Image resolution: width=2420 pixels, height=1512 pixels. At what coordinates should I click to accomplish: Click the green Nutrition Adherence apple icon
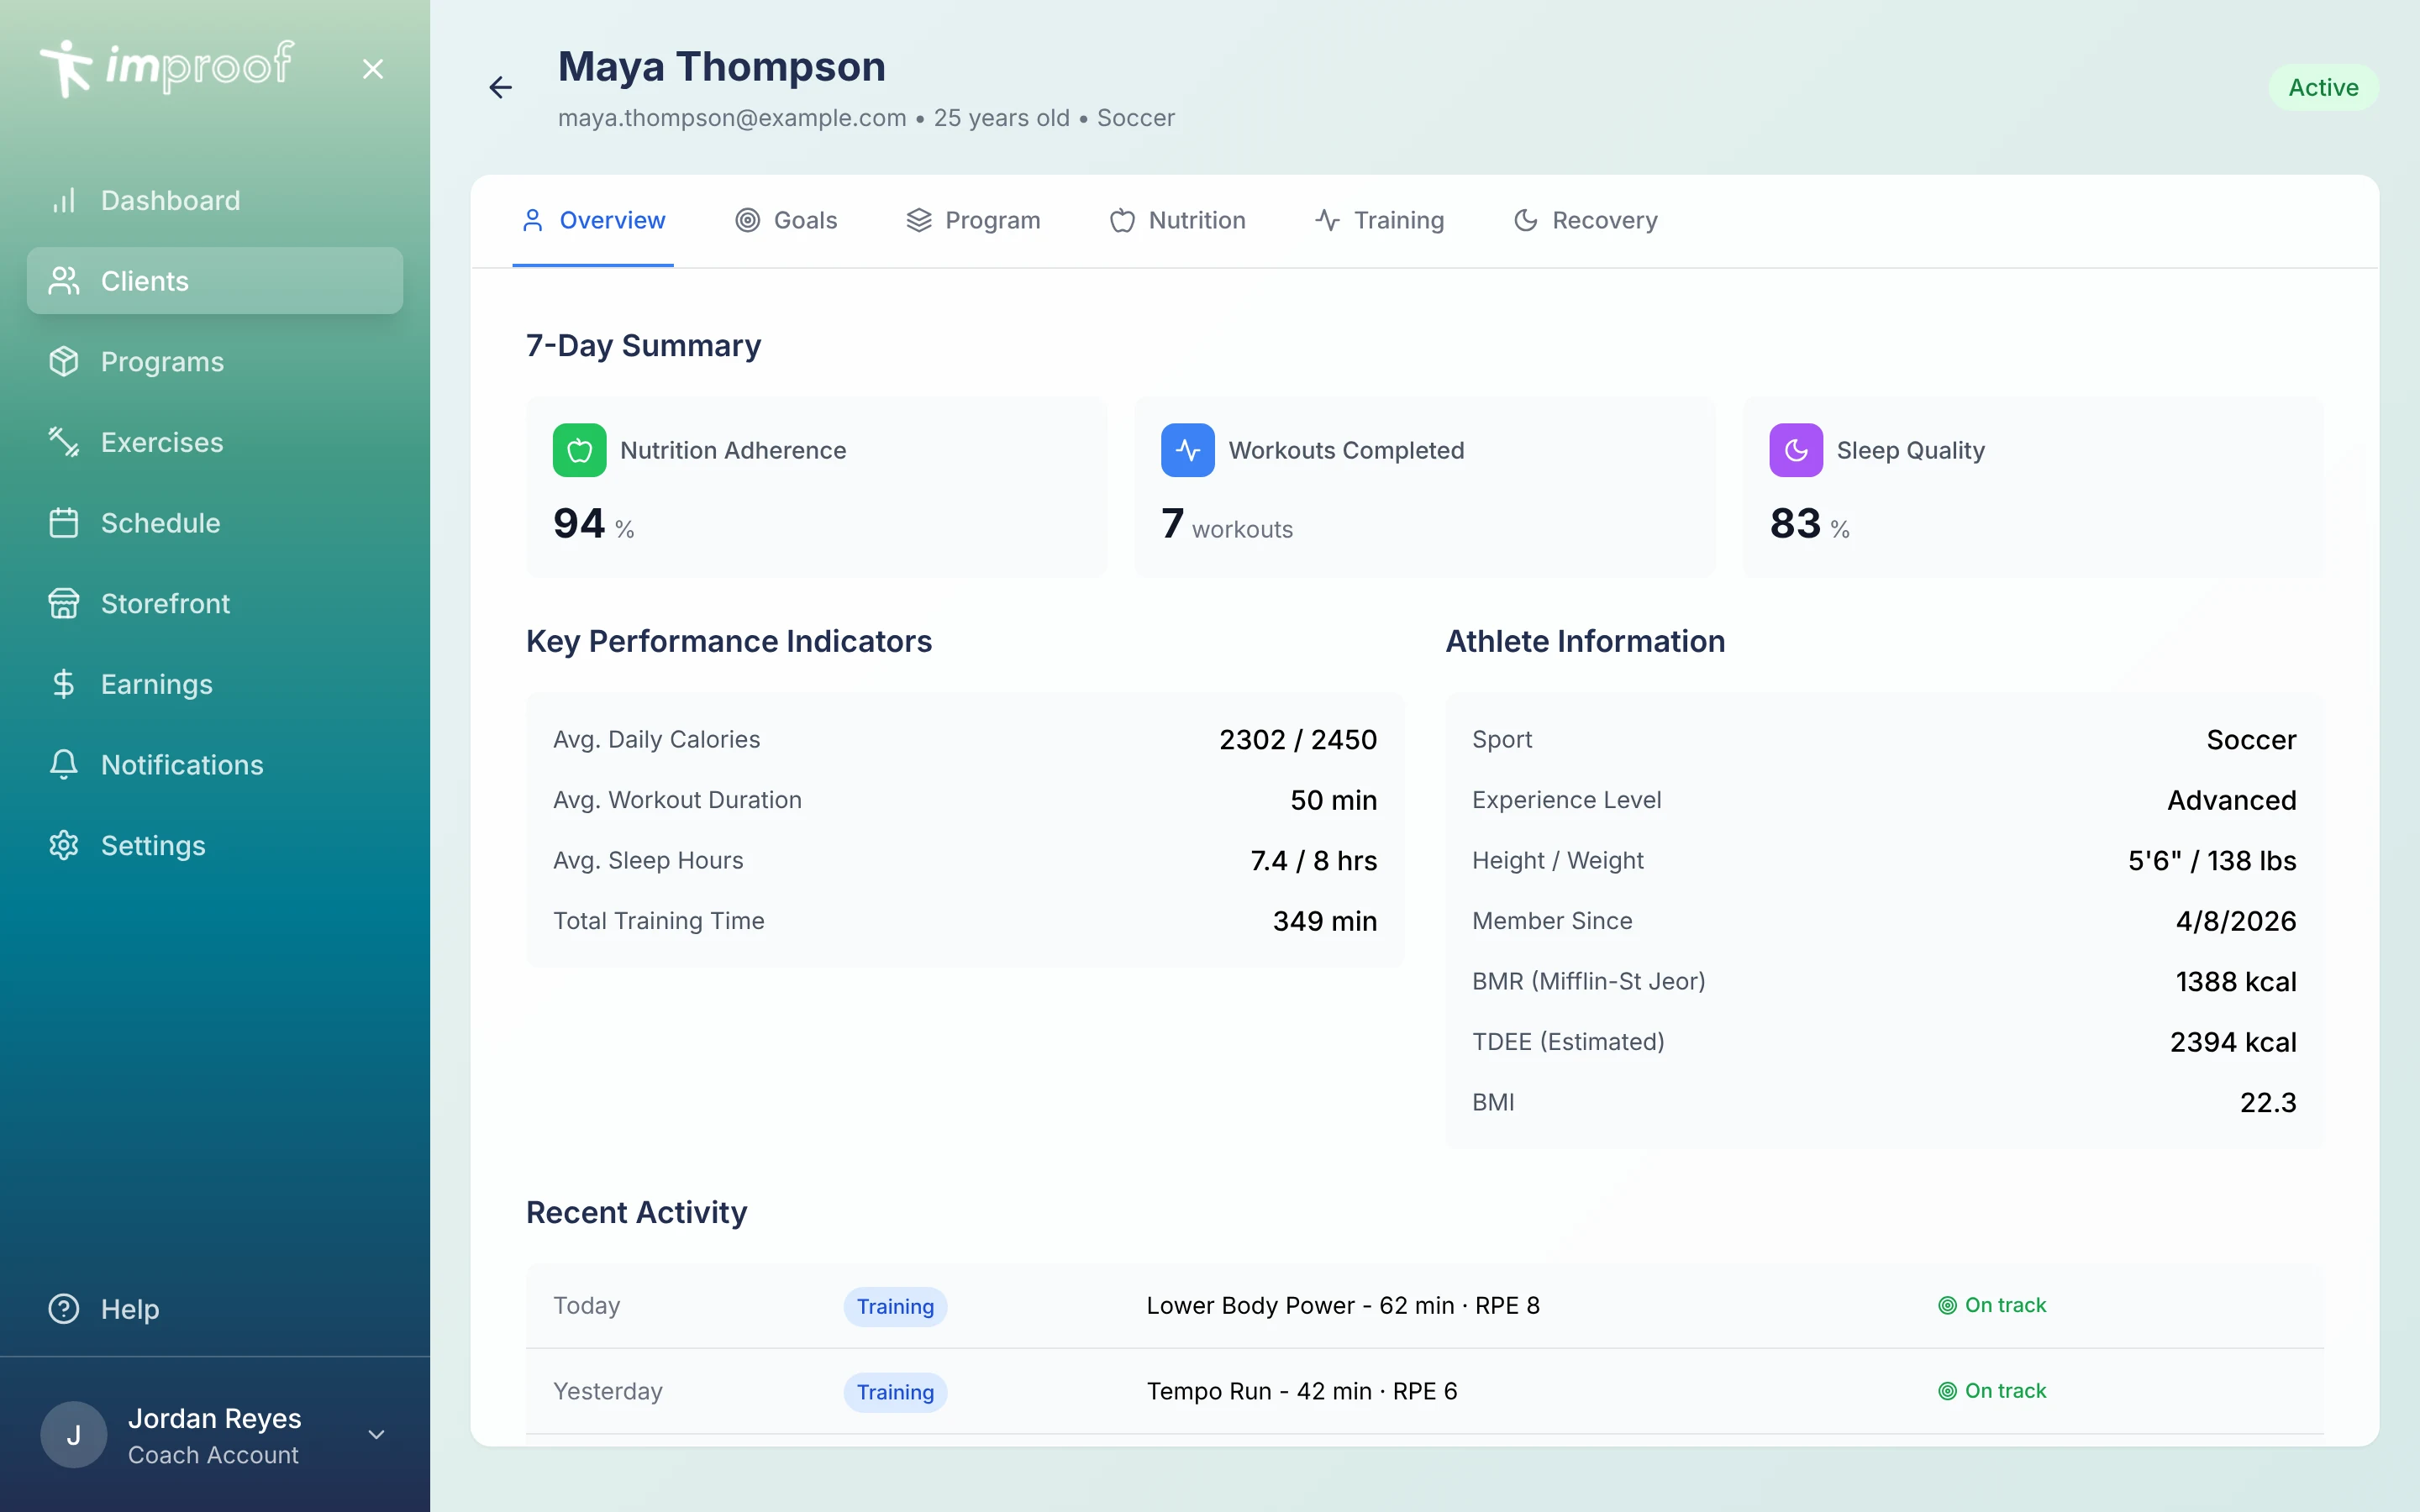click(580, 450)
